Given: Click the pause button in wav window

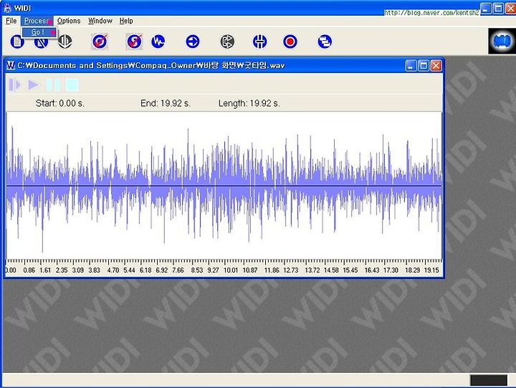Looking at the screenshot, I should tap(53, 84).
